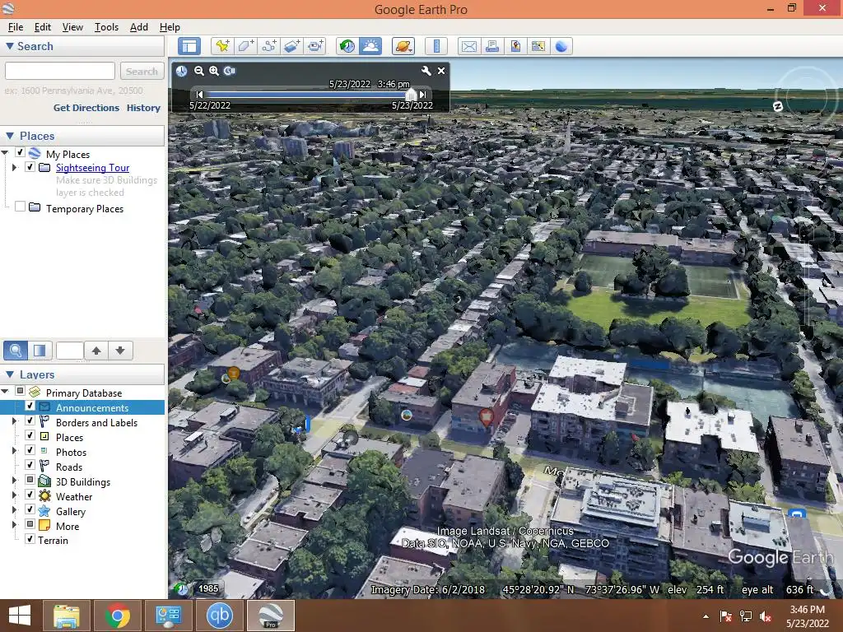Show historical imagery clock icon
Image resolution: width=843 pixels, height=632 pixels.
347,46
